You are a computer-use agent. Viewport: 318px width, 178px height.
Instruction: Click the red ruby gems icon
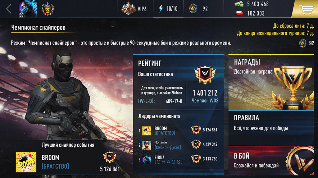tap(239, 13)
